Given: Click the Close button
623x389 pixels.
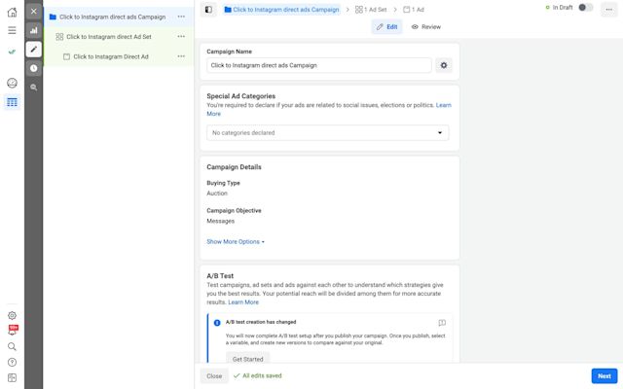Looking at the screenshot, I should click(214, 376).
